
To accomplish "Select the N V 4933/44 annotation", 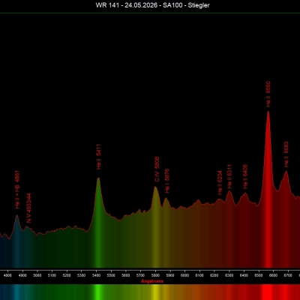I will point(28,208).
